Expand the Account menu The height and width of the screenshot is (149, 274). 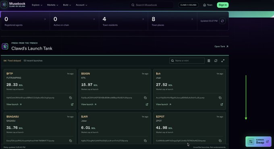click(81, 5)
